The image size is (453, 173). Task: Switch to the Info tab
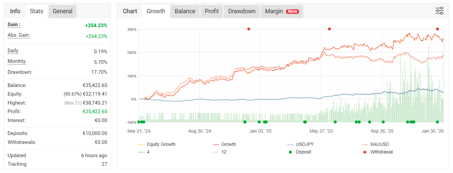point(15,11)
